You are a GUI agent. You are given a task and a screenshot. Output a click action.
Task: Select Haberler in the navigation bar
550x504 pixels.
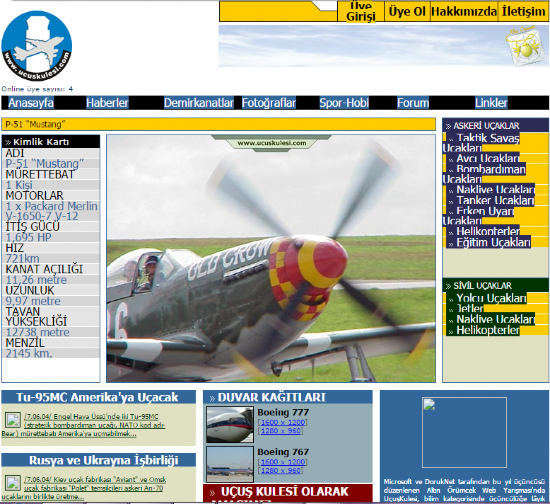(x=107, y=103)
